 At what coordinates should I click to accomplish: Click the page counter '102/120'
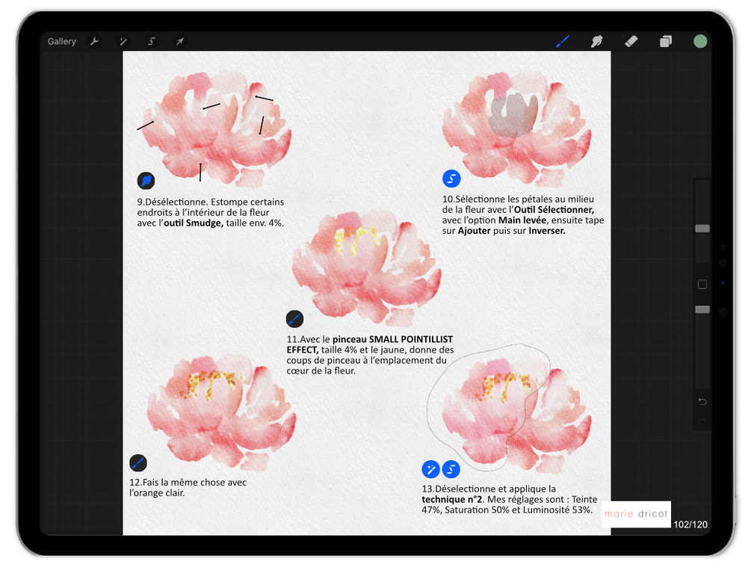(x=690, y=524)
